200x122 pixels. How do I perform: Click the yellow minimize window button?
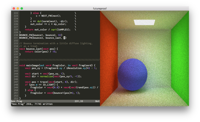coord(18,9)
